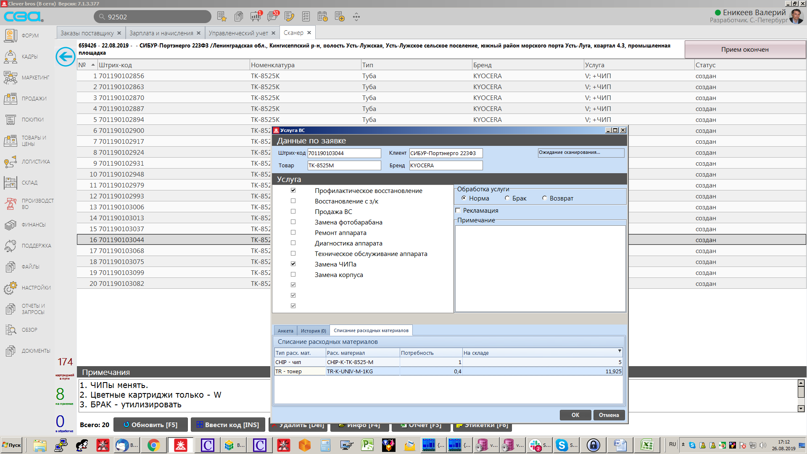Screen dimensions: 807x454
Task: Open chat messages icon showing 51
Action: pyautogui.click(x=272, y=17)
